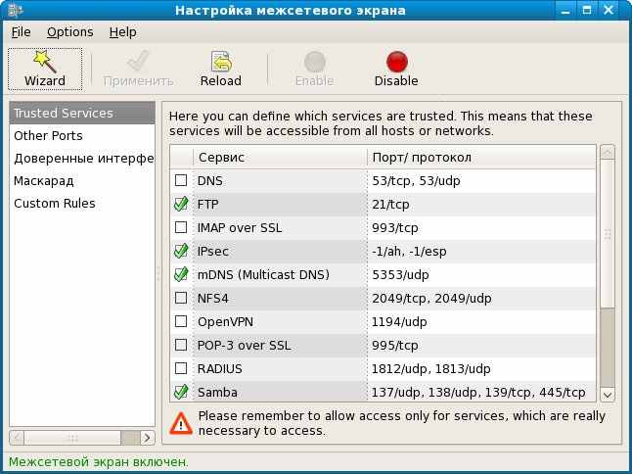
Task: Sort by the Порт/ протокол column header
Action: click(x=481, y=157)
